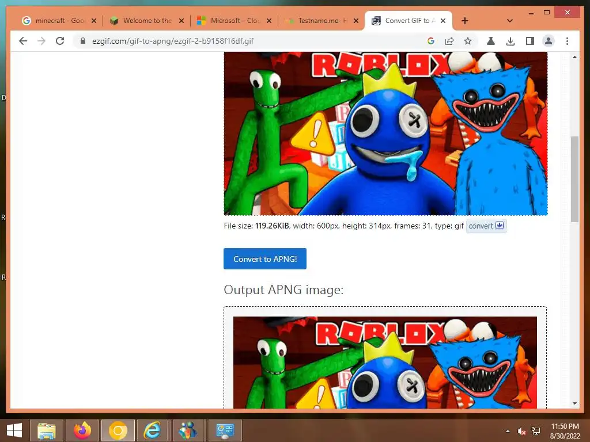Open the Windows Start menu
Screen dimensions: 590x442
[14, 430]
